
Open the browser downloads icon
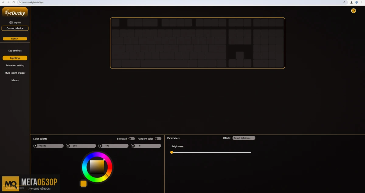(352, 2)
